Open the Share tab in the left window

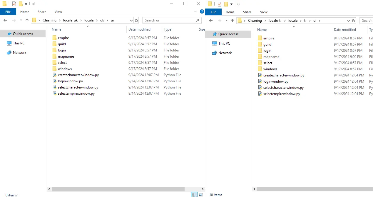pos(42,12)
